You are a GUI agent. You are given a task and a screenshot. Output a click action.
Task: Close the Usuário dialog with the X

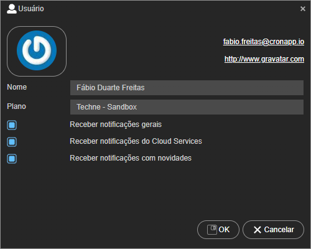click(303, 9)
